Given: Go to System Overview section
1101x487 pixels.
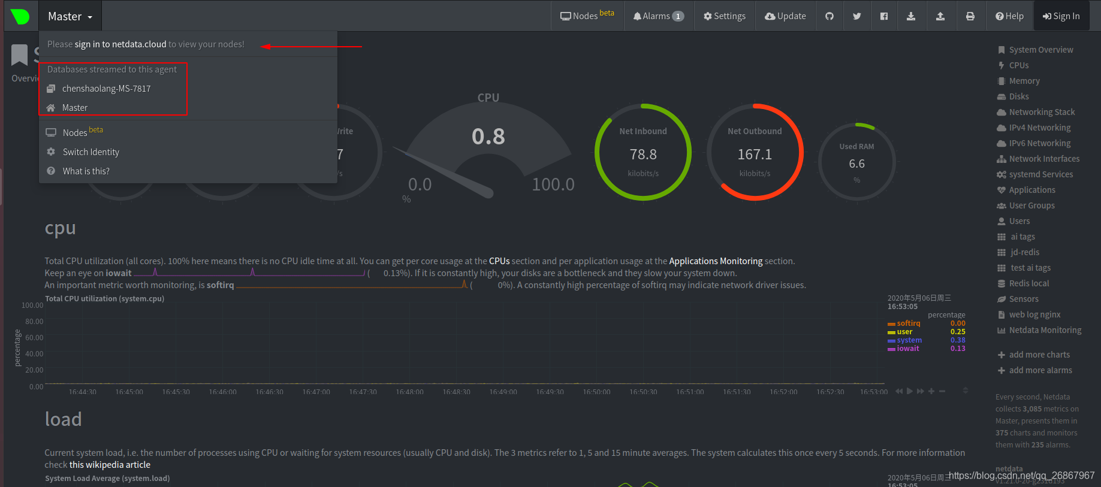Looking at the screenshot, I should [1041, 50].
